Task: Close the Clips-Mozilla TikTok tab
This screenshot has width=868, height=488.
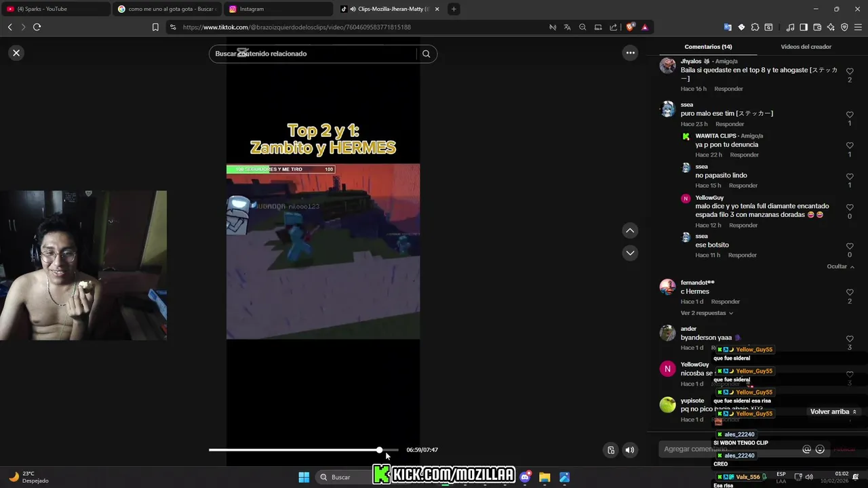Action: [437, 9]
